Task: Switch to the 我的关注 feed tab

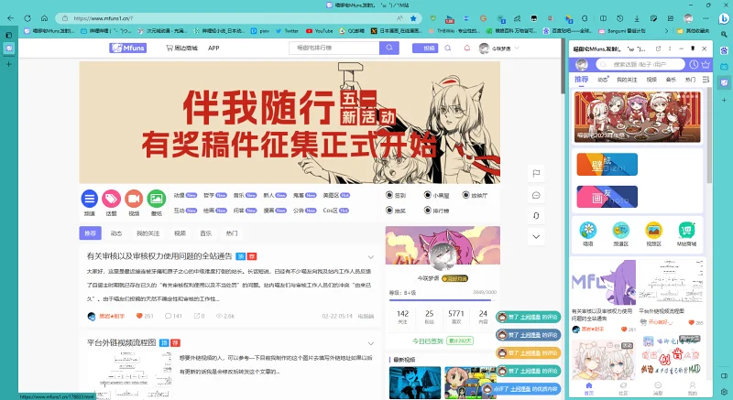Action: pos(148,233)
